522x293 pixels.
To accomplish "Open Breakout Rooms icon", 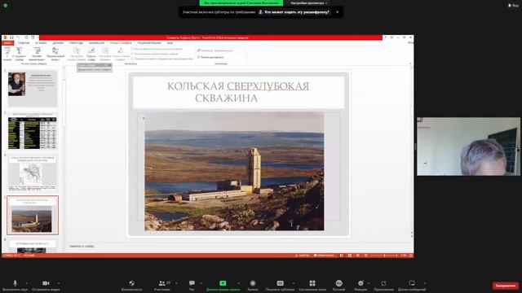I will coord(312,283).
